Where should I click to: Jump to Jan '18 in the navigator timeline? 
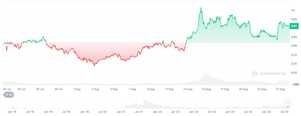(x=11, y=112)
